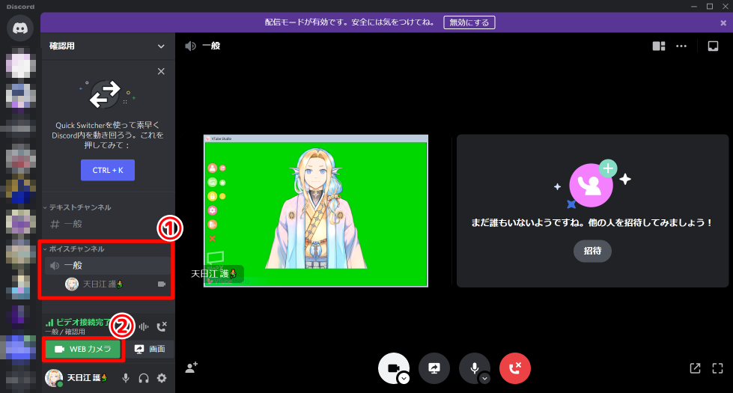
Task: Click the round screen share button
Action: point(434,368)
